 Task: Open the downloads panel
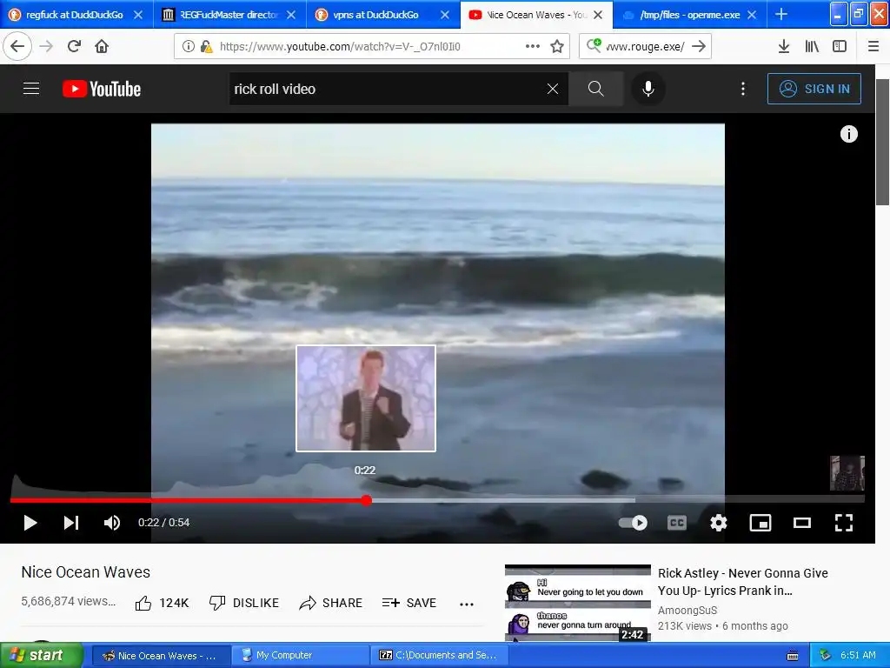(x=784, y=46)
